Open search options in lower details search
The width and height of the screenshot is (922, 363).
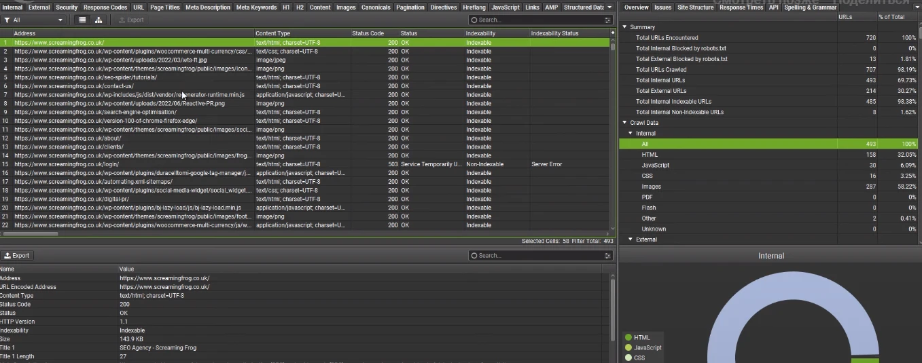[607, 256]
